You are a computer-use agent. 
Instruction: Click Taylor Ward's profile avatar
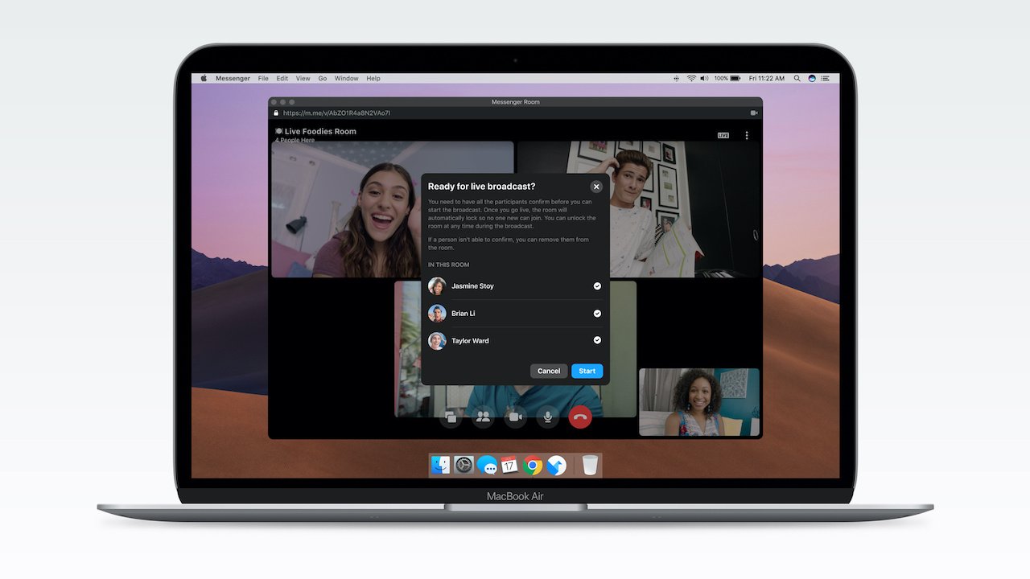[x=437, y=341]
